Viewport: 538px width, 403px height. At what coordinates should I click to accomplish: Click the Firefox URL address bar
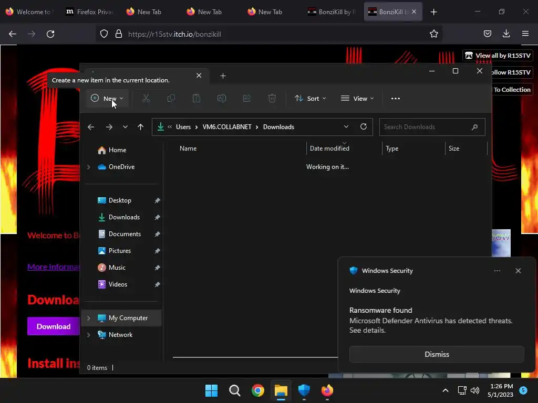click(x=270, y=34)
